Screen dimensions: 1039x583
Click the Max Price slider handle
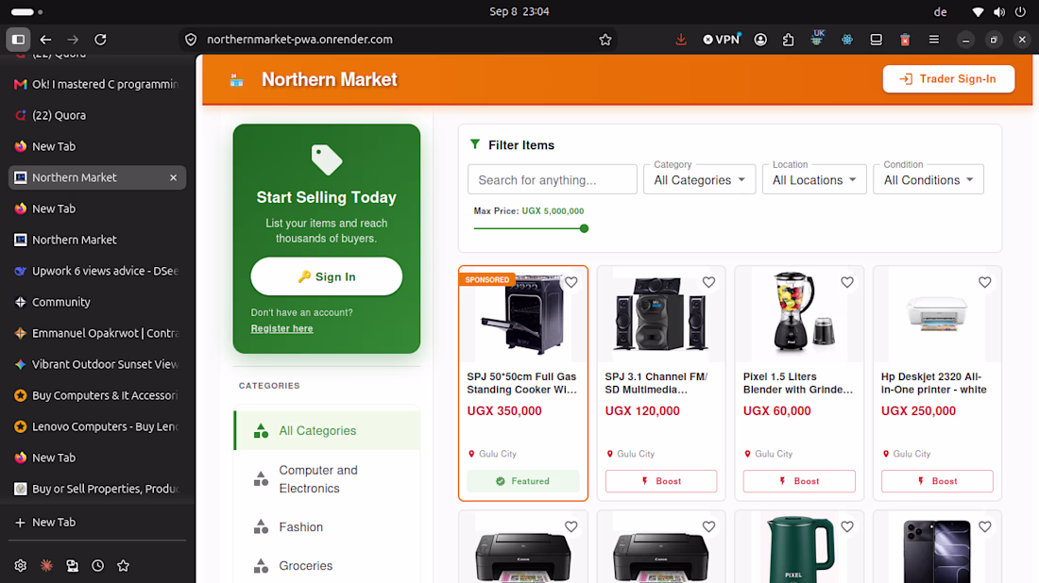pyautogui.click(x=584, y=228)
